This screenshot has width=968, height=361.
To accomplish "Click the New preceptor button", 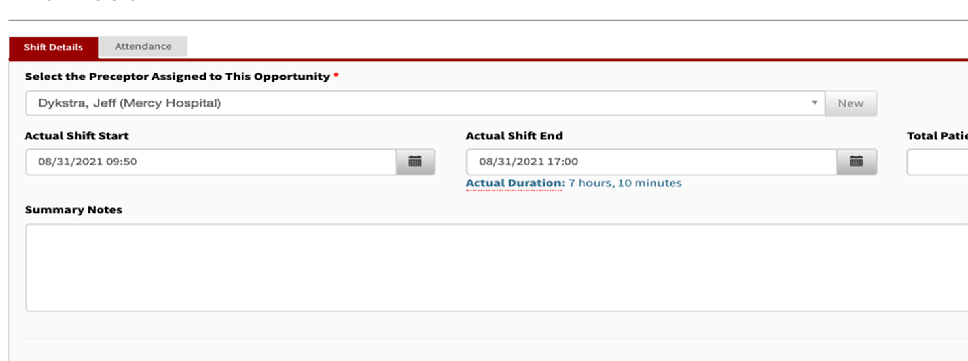I will coord(851,103).
